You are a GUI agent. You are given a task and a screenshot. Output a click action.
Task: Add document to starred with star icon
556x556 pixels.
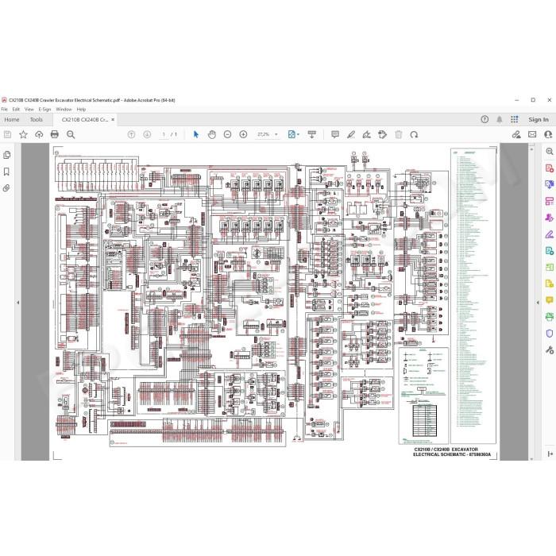[23, 134]
